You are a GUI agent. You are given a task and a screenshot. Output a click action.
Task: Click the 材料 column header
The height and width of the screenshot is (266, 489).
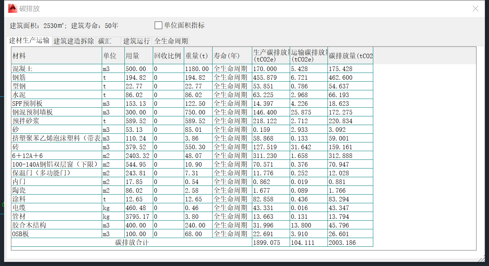[x=56, y=56]
